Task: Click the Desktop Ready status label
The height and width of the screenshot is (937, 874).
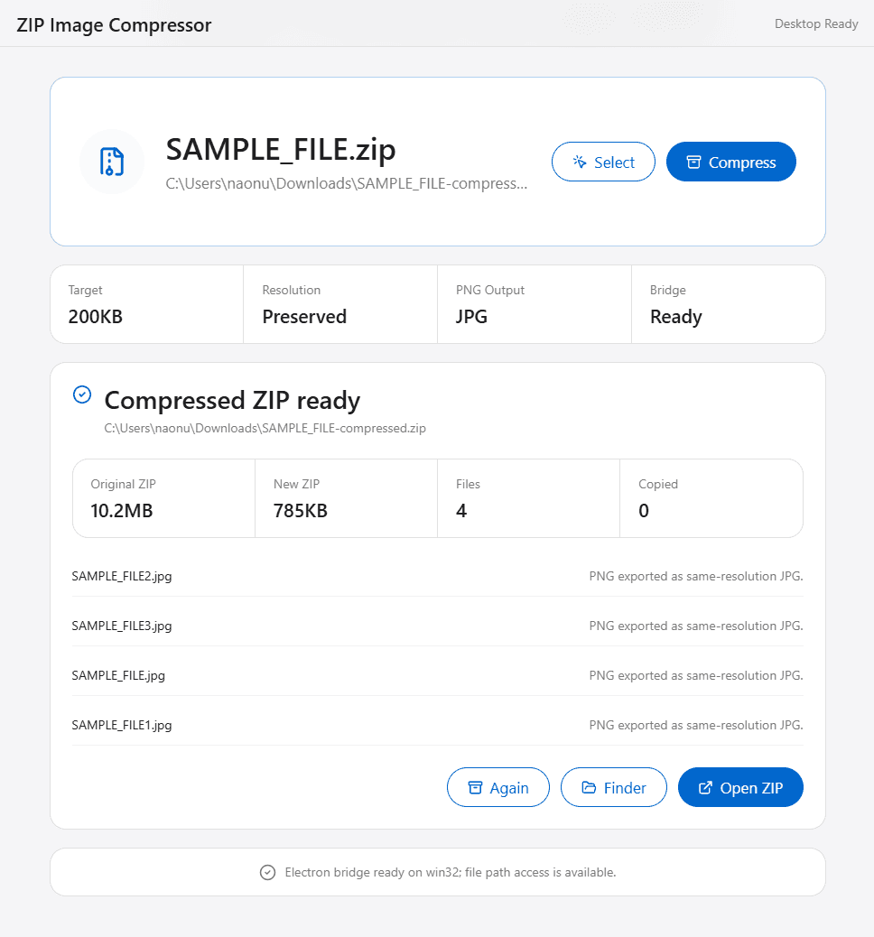Action: coord(816,23)
